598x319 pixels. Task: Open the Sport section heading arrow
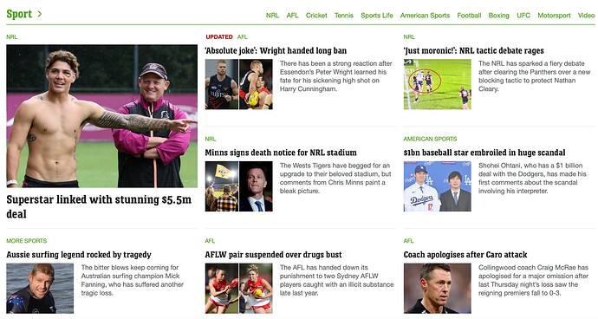pos(40,14)
